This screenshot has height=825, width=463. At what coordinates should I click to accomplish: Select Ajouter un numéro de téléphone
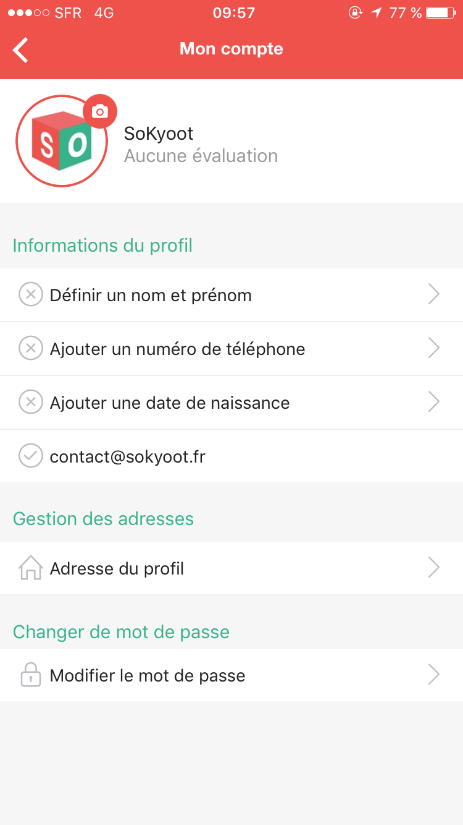tap(177, 349)
